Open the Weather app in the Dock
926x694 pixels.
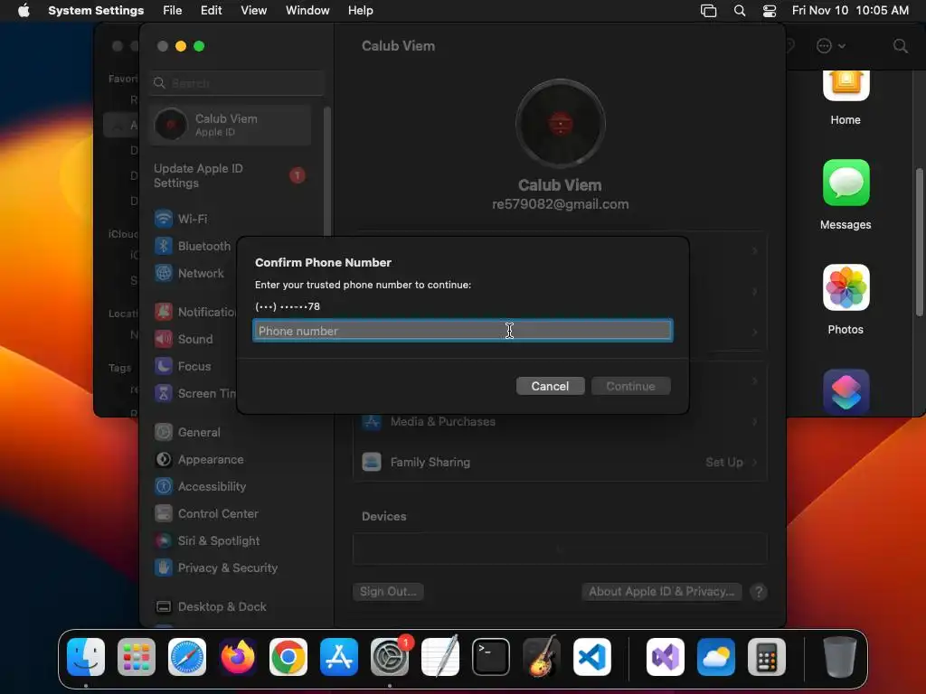click(716, 657)
